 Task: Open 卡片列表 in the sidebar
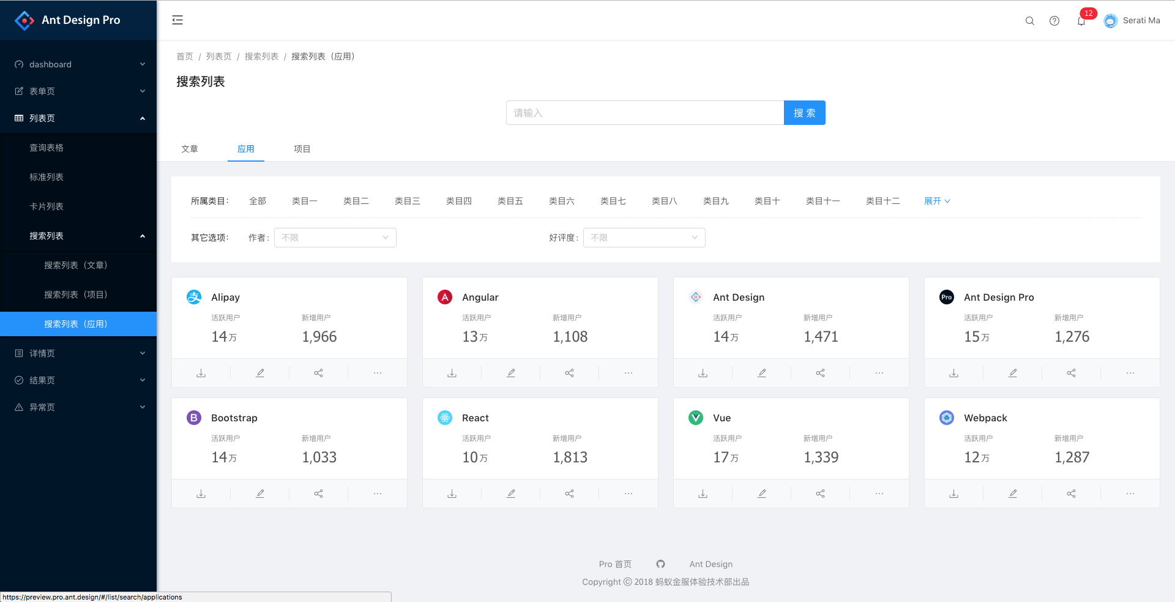tap(78, 206)
